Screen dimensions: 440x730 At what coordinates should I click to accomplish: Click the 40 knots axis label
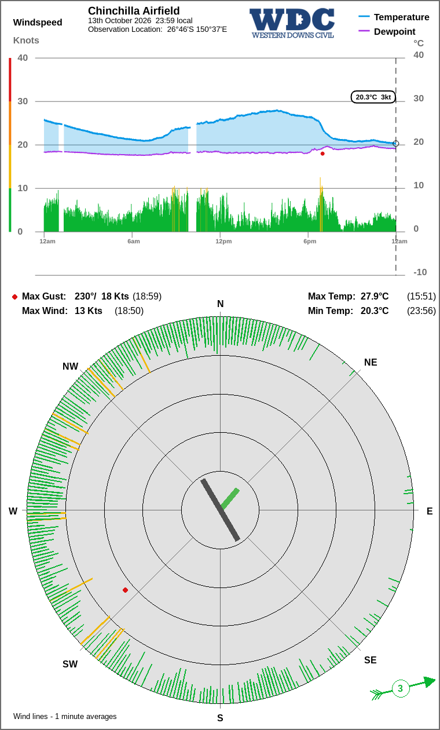click(x=23, y=57)
